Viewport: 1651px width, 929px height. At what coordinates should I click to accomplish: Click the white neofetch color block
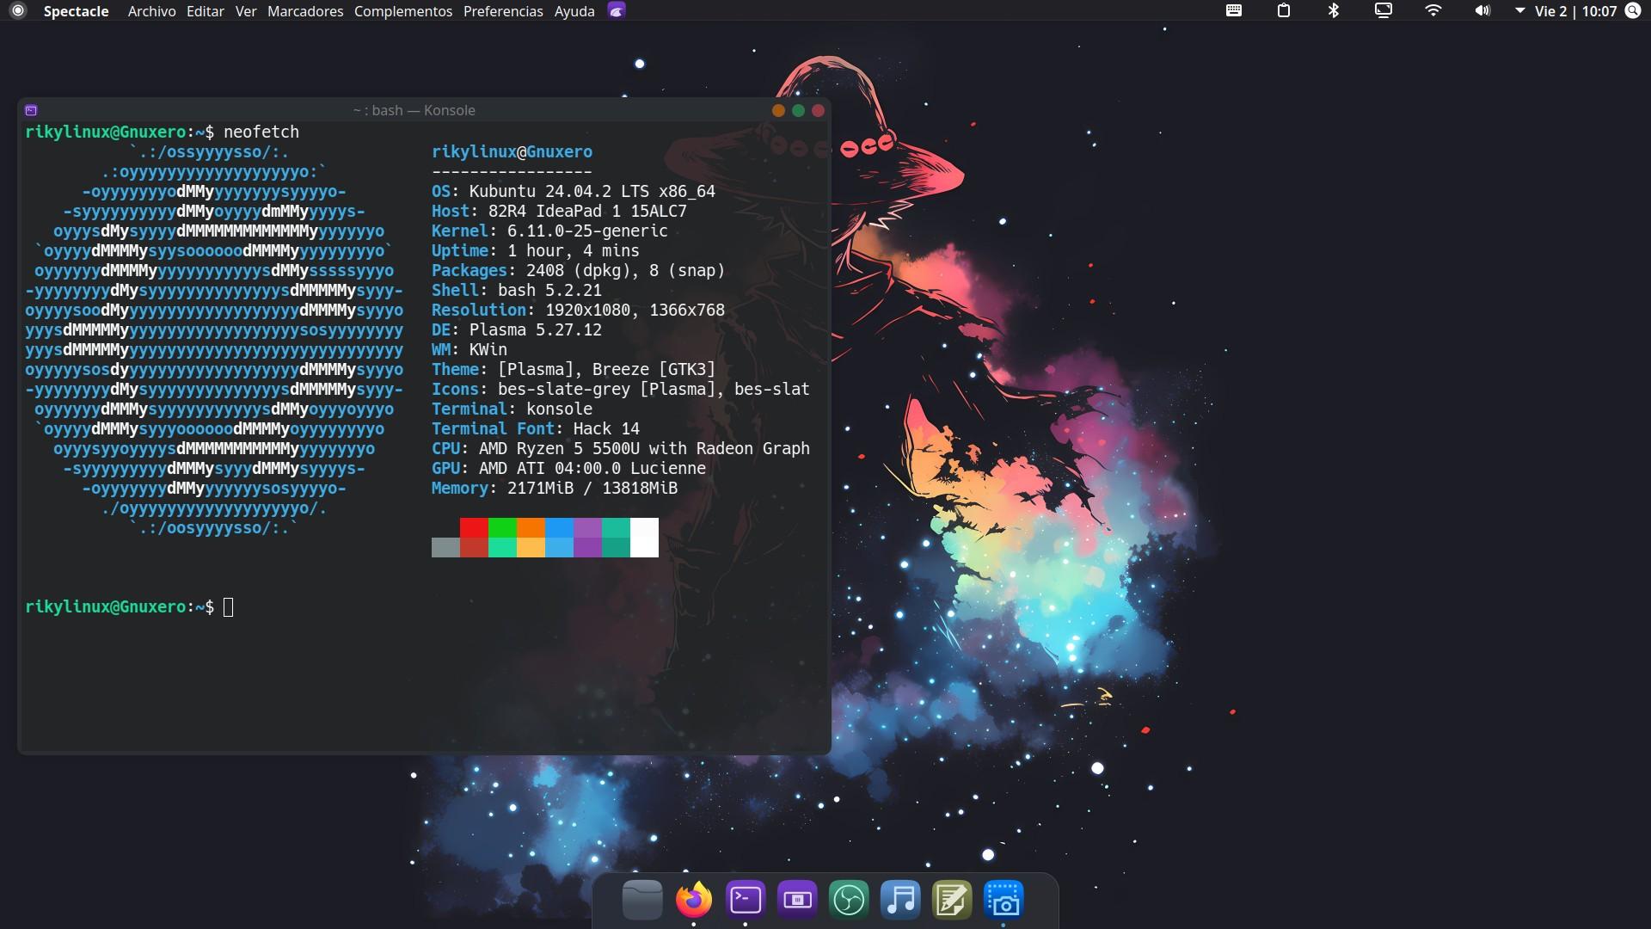[x=644, y=538]
